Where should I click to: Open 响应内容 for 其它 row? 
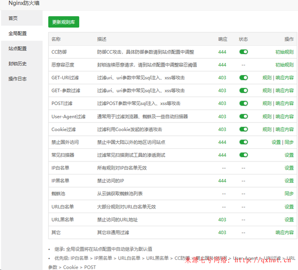tap(284, 233)
